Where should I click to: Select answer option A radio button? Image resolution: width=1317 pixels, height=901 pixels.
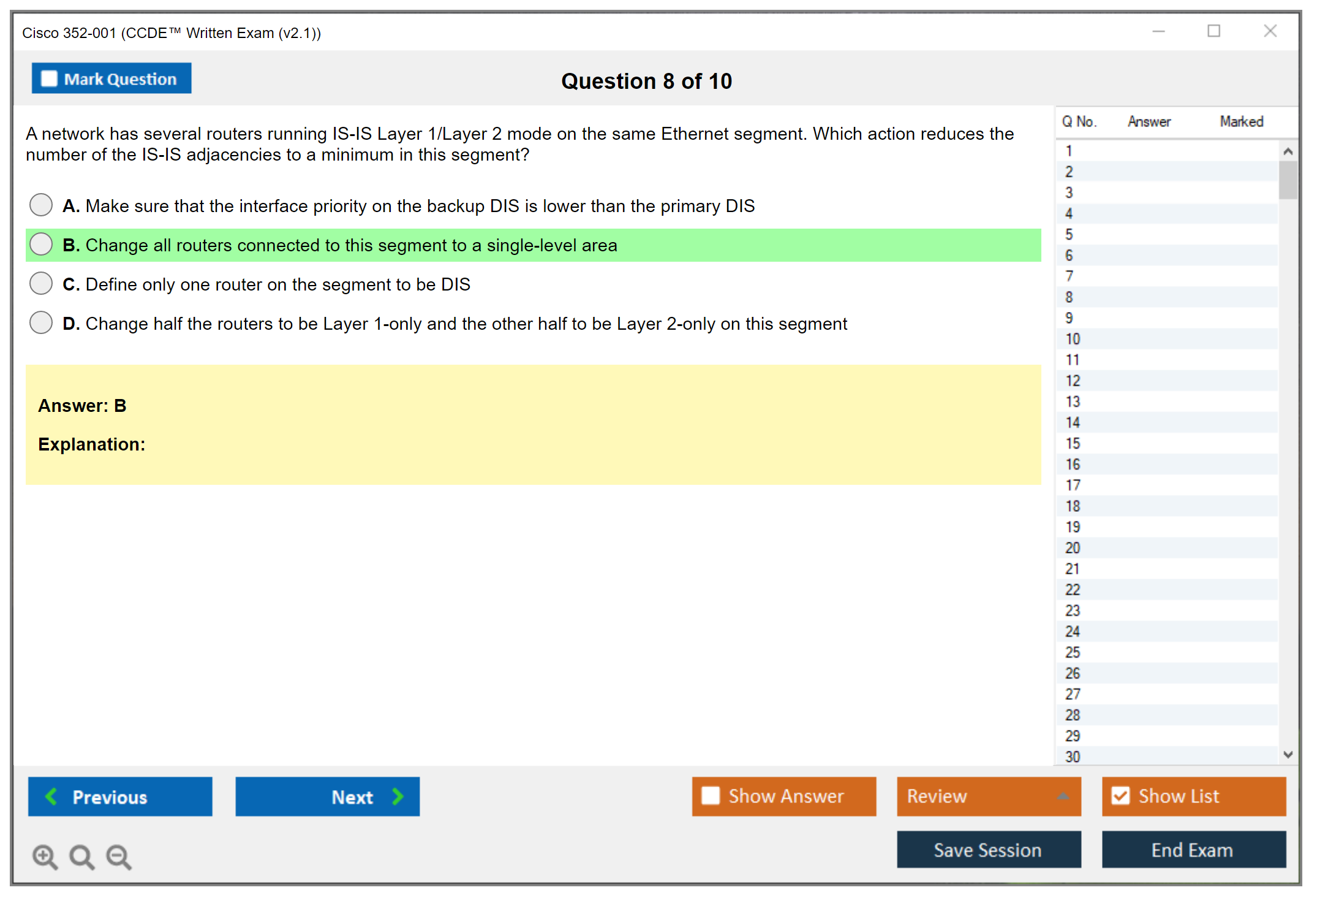coord(41,205)
